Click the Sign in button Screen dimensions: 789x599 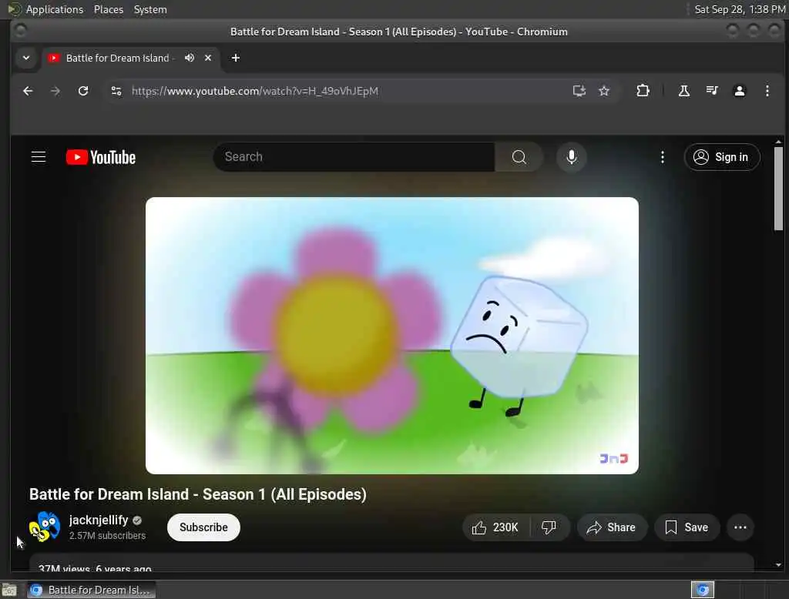pos(721,157)
